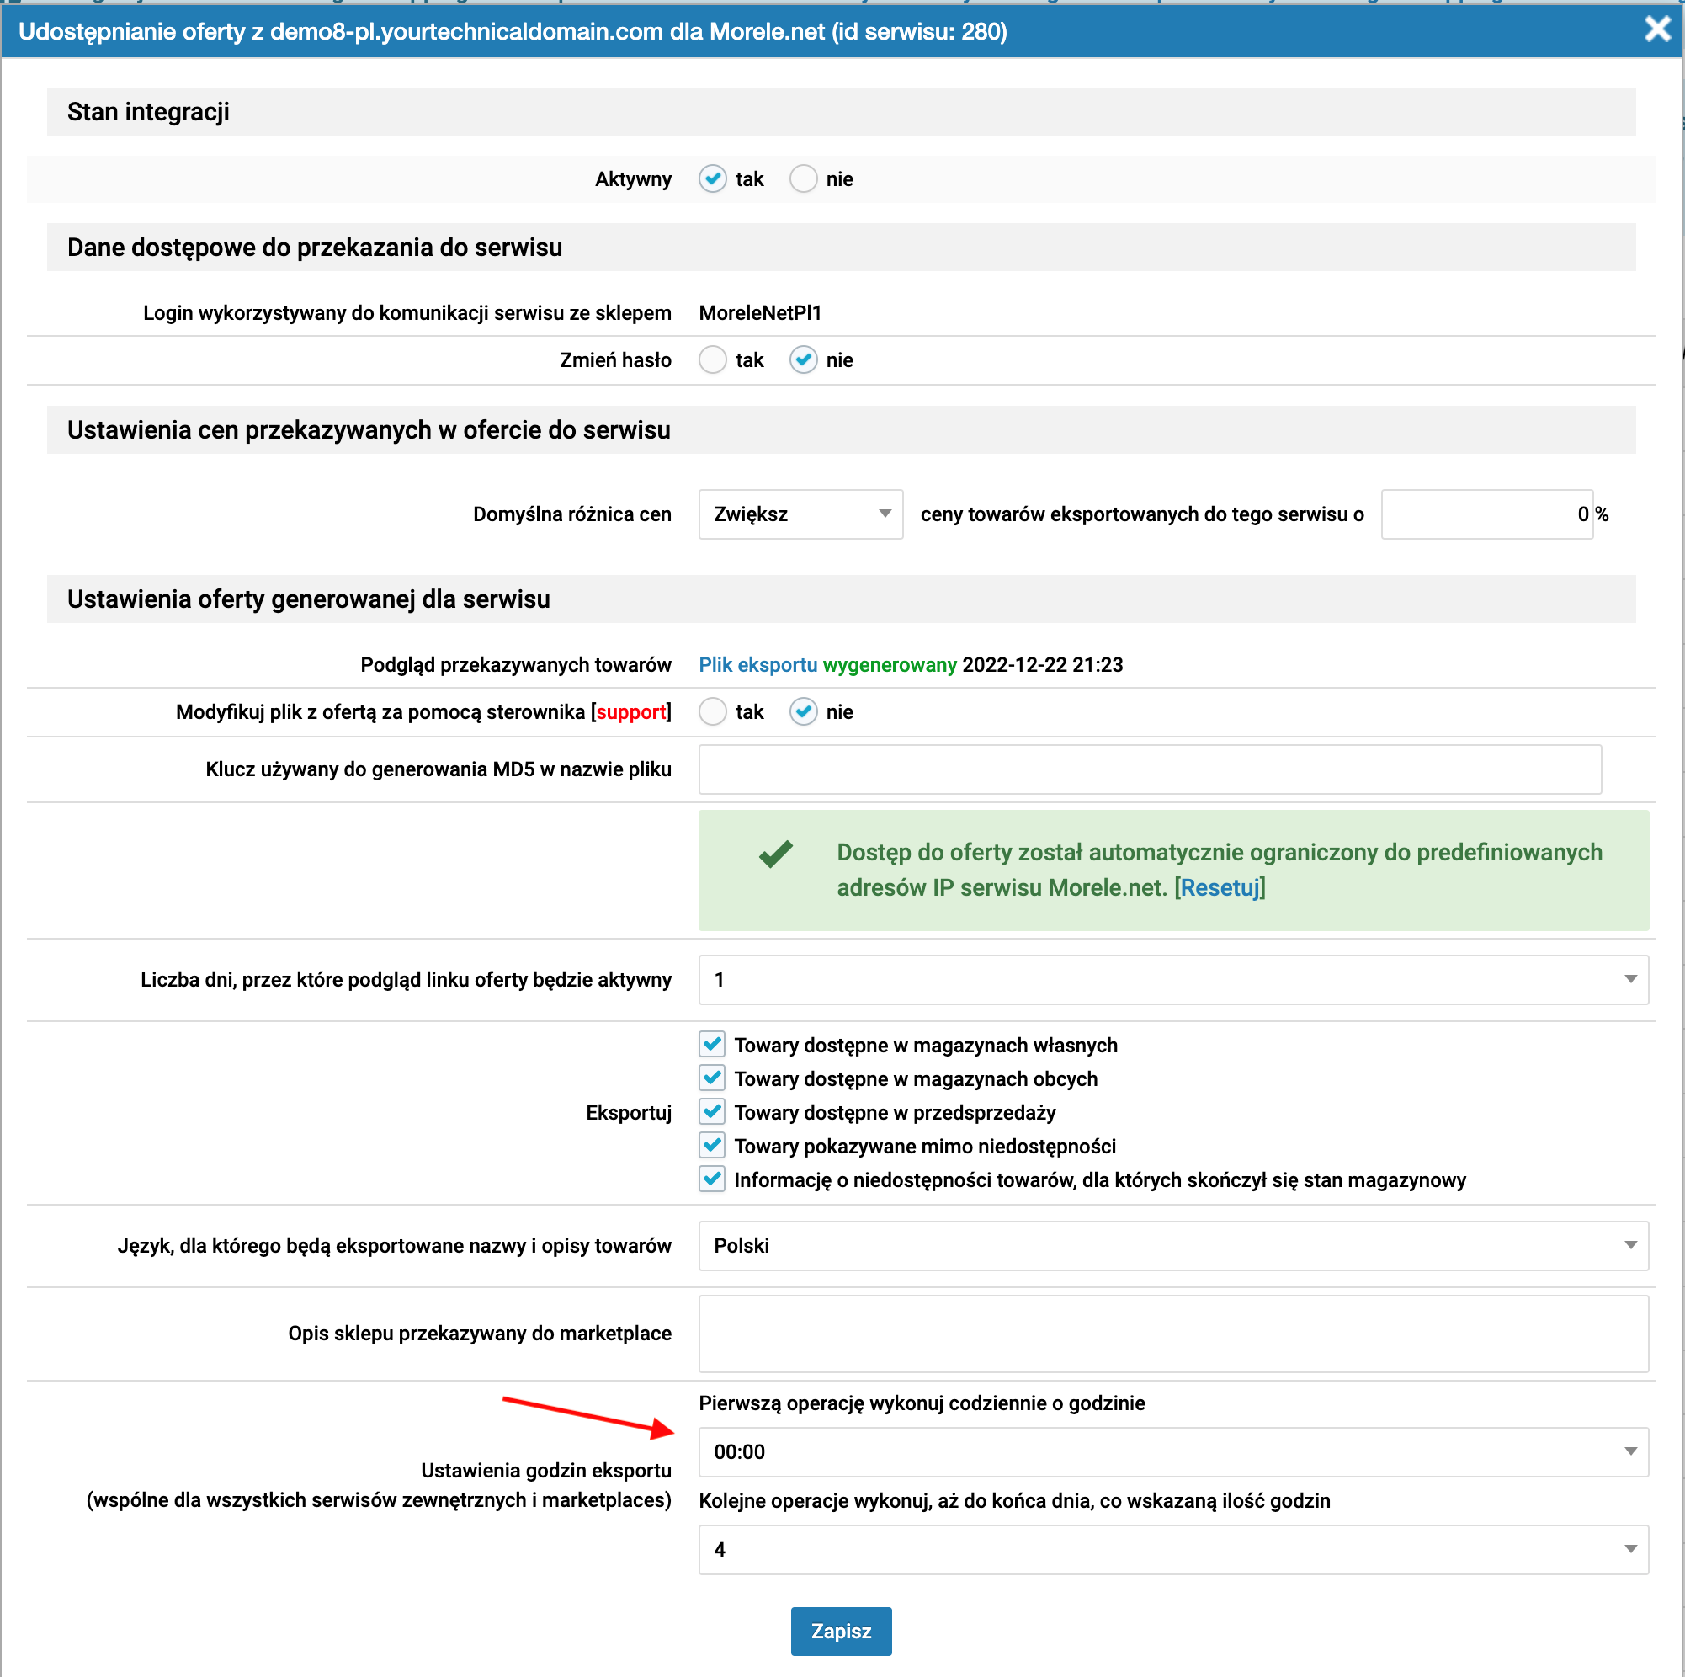The height and width of the screenshot is (1677, 1685).
Task: Click the Ustawienia godzin eksportu label
Action: point(546,1471)
